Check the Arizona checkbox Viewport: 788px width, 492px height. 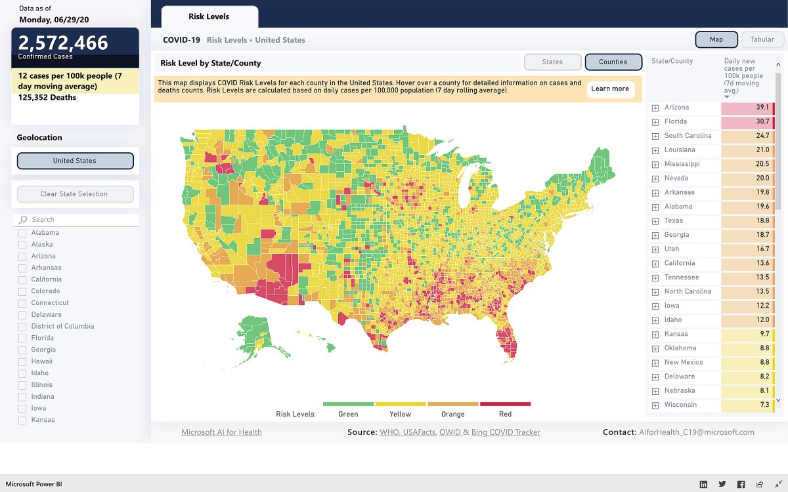(x=22, y=256)
